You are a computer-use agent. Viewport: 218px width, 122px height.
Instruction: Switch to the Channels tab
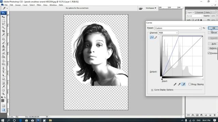[x=200, y=13]
